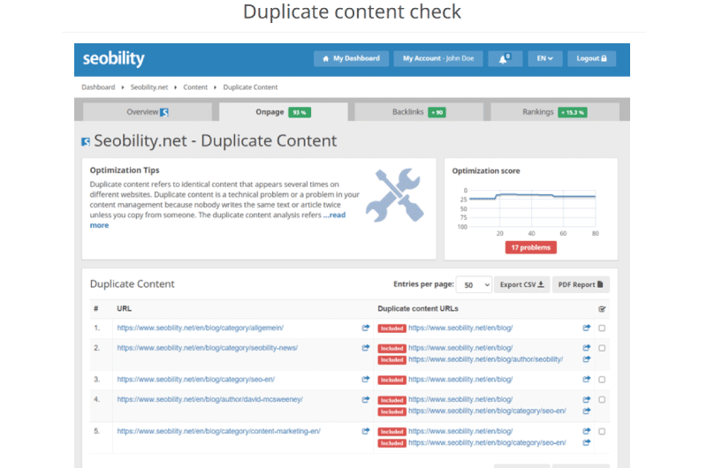Tick checkbox for row 3 seo-en
The image size is (707, 468).
coord(602,380)
